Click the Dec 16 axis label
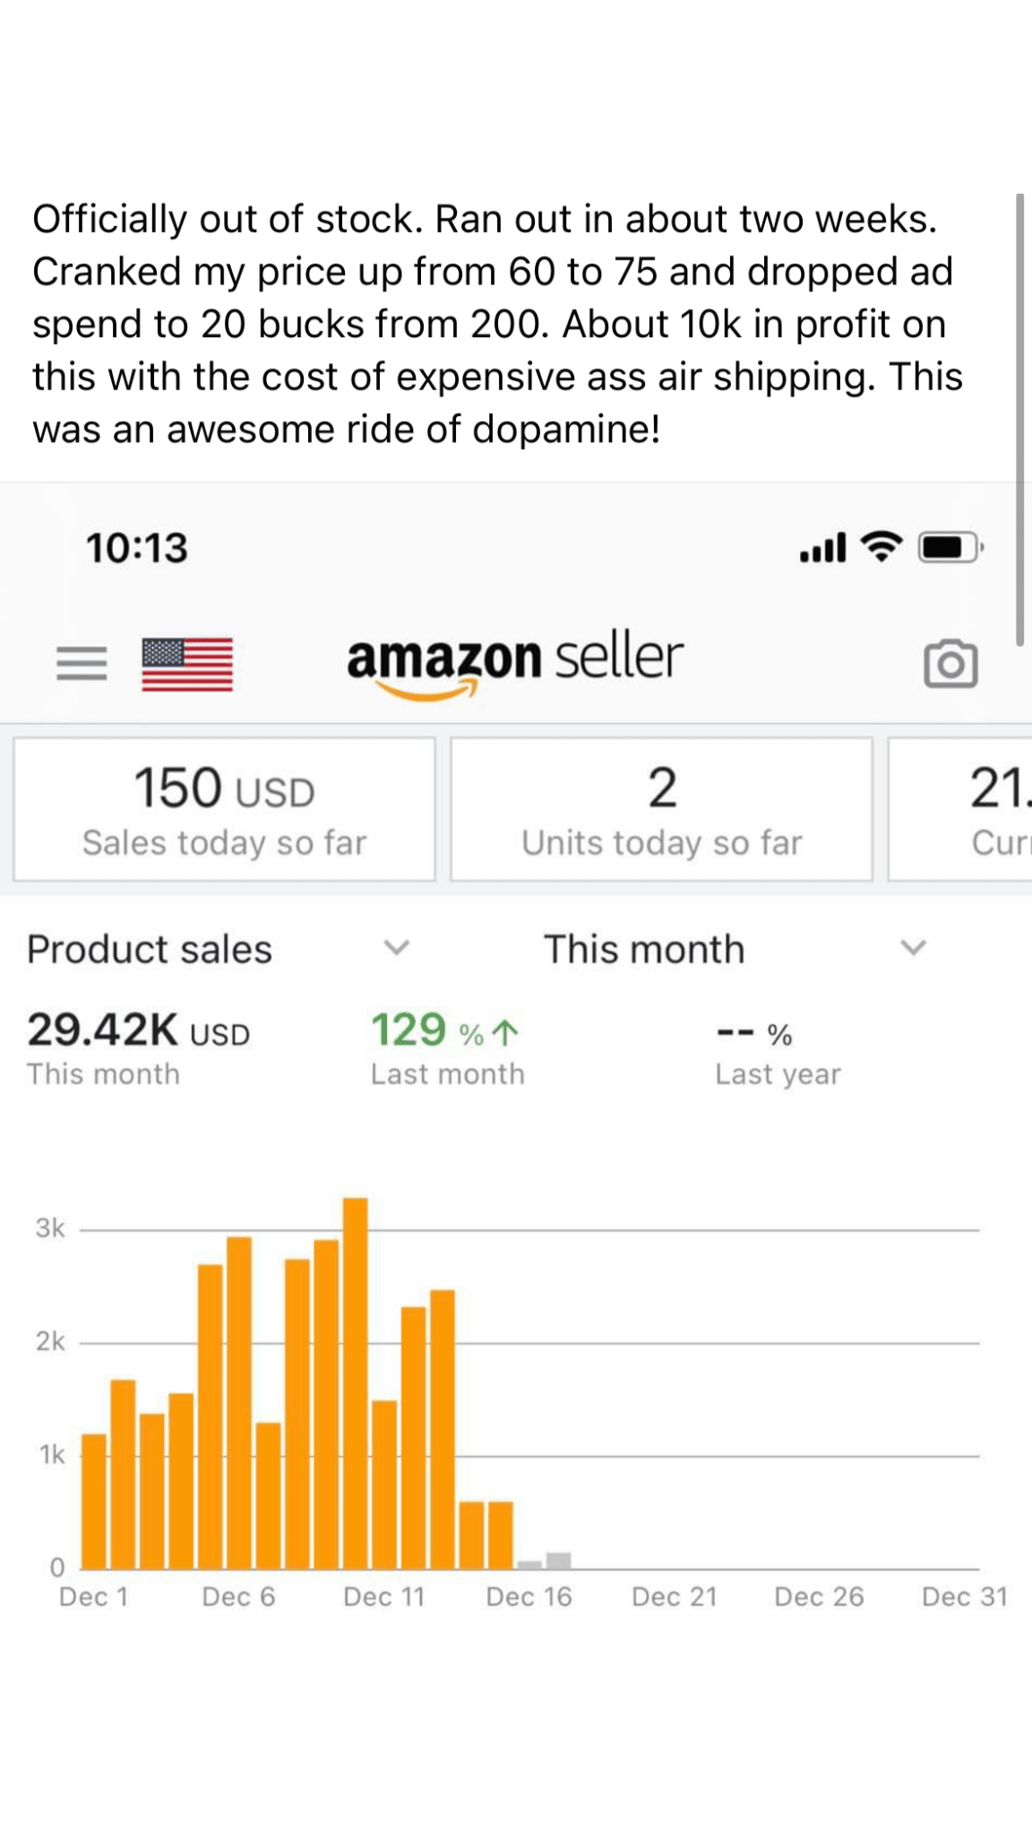 pyautogui.click(x=529, y=1597)
